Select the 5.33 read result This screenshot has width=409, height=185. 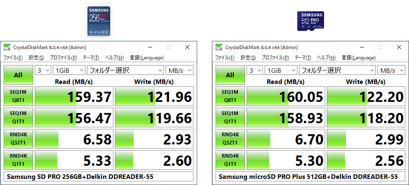point(74,160)
